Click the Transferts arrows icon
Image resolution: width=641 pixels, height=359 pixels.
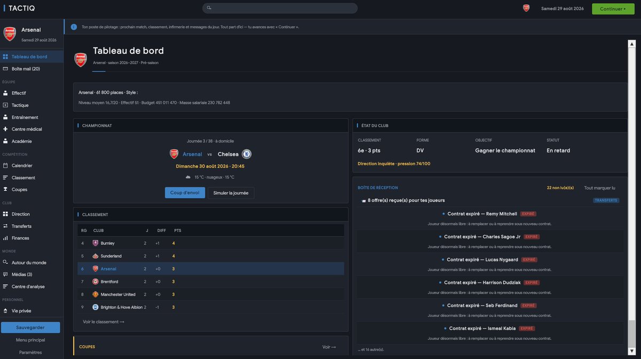(5, 226)
